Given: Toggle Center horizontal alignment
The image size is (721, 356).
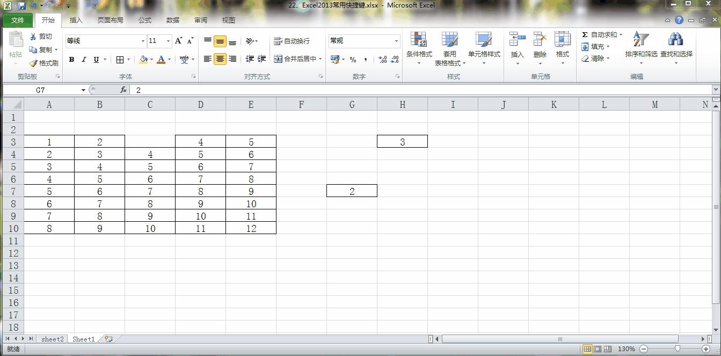Looking at the screenshot, I should (x=220, y=59).
